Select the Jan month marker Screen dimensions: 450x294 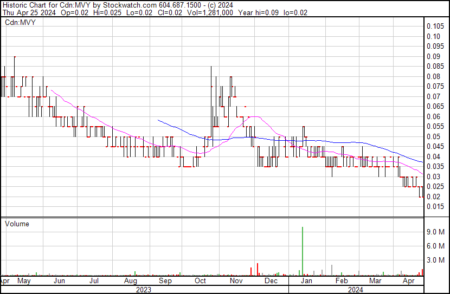tap(306, 281)
